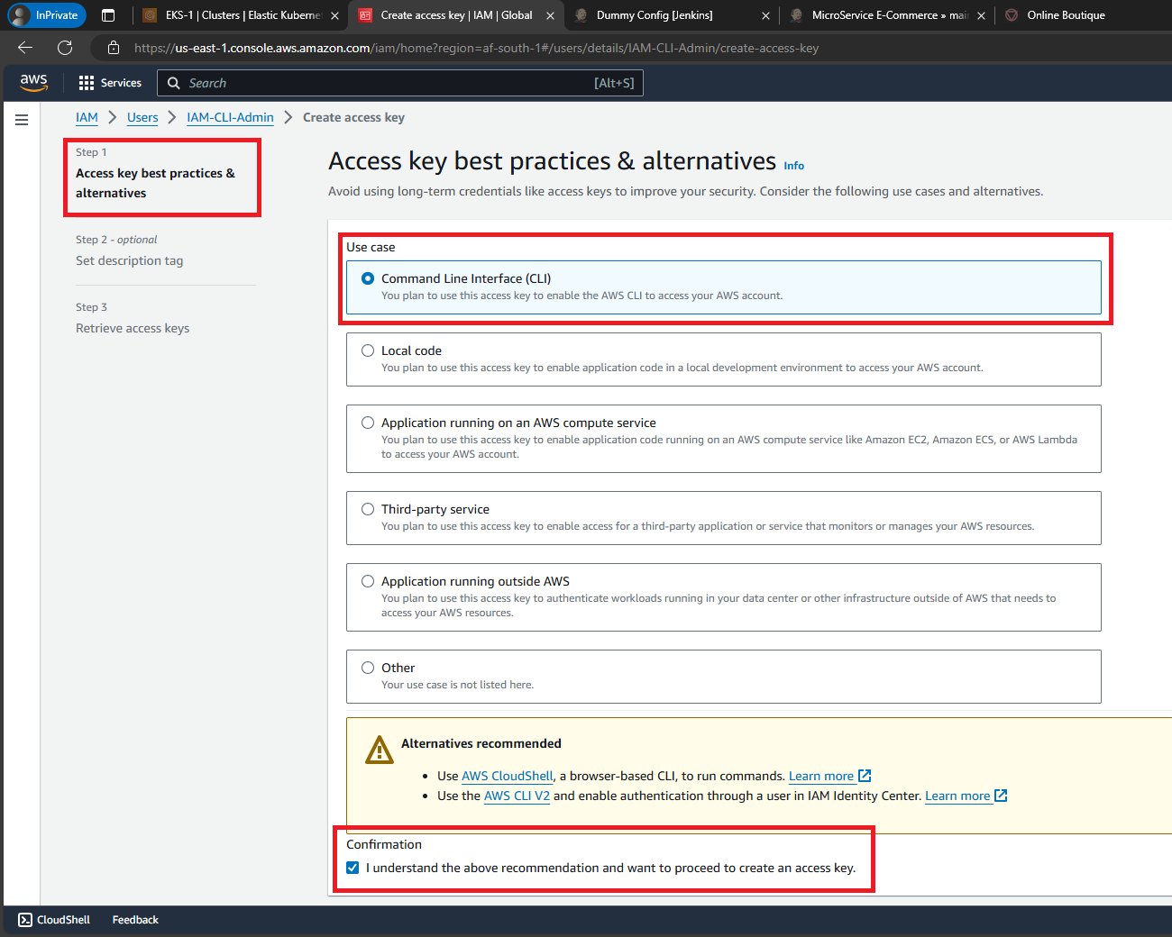Click the Confirmation section label
The image size is (1172, 937).
pos(384,844)
